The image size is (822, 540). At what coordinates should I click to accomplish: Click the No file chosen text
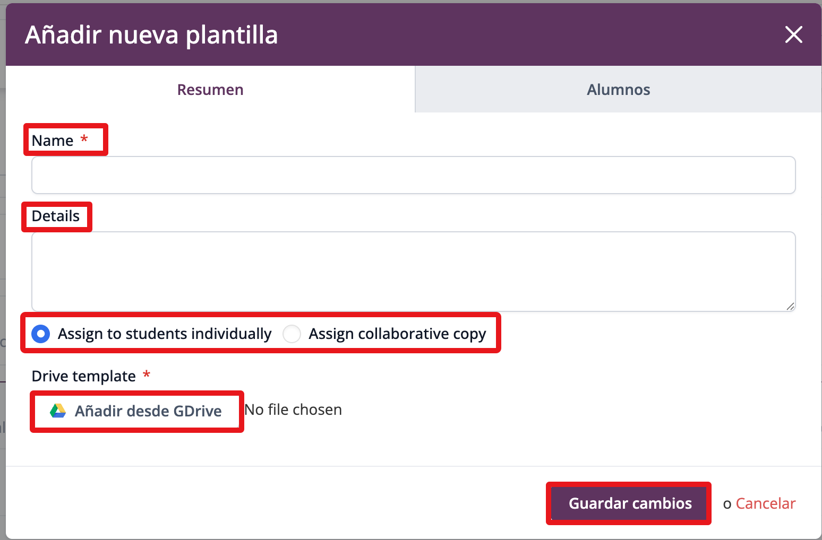(x=293, y=410)
